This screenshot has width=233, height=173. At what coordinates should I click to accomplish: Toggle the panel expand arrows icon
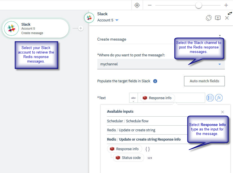pos(230,14)
